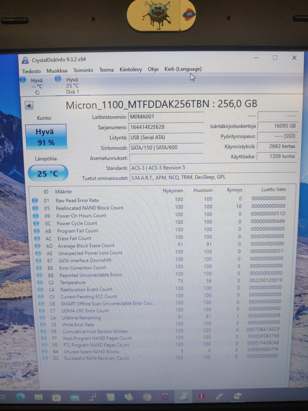Click the CrystalDiskInfo title bar icon
308x411 pixels.
coord(25,60)
